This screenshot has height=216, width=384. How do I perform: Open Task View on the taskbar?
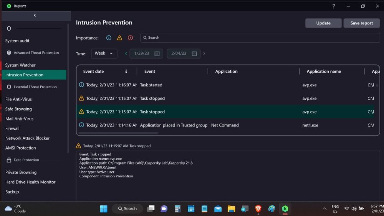coord(151,209)
